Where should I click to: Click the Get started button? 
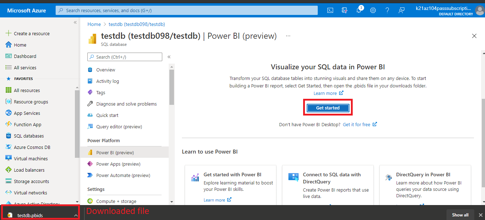click(x=328, y=107)
